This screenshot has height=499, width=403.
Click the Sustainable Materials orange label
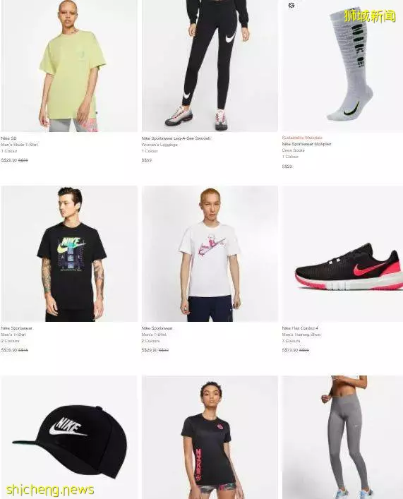[302, 138]
